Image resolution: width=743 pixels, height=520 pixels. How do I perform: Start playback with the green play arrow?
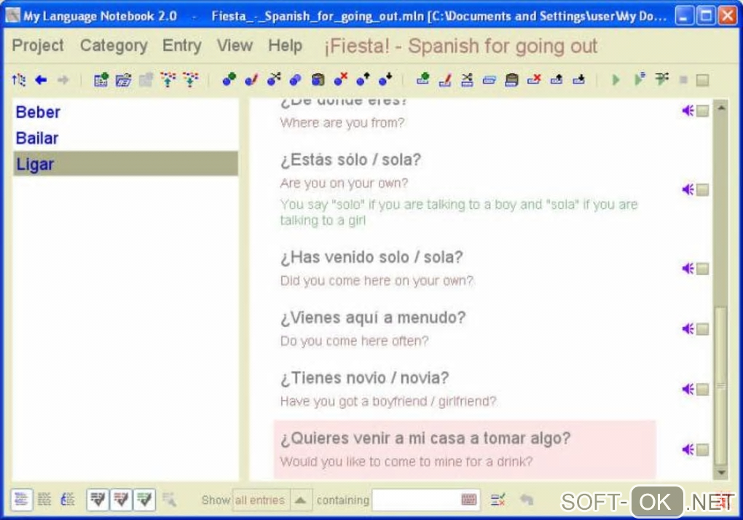point(616,79)
